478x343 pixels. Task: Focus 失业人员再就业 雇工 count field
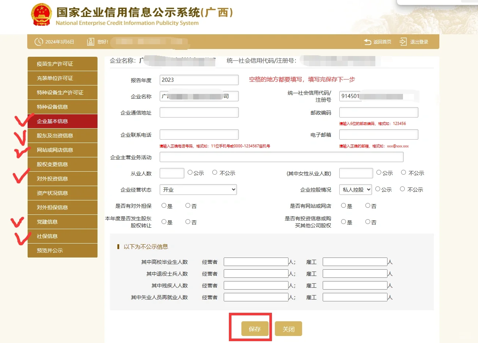(355, 297)
